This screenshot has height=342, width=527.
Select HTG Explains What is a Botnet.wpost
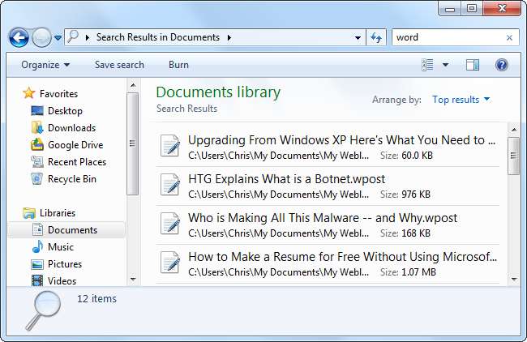coord(286,178)
